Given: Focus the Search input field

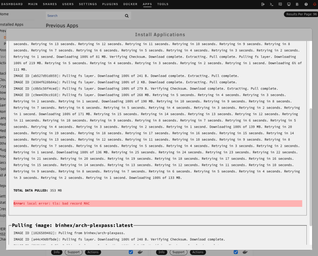Looking at the screenshot, I should coord(85,16).
